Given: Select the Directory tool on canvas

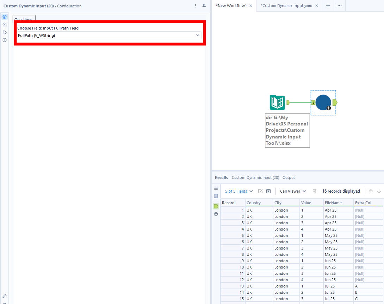Looking at the screenshot, I should tap(277, 103).
